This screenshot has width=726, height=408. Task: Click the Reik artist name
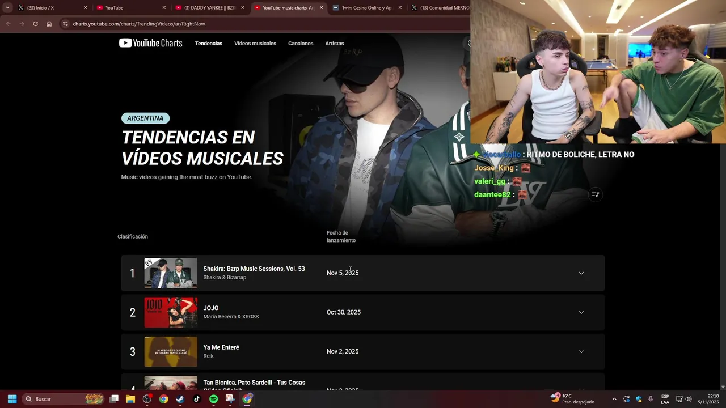(x=209, y=356)
